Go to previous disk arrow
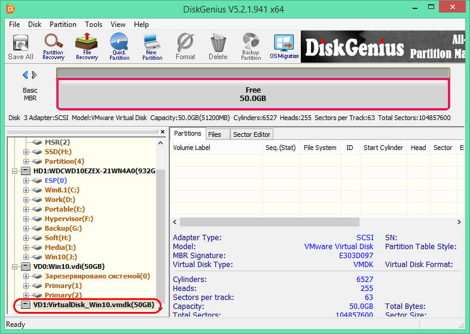 (x=25, y=75)
